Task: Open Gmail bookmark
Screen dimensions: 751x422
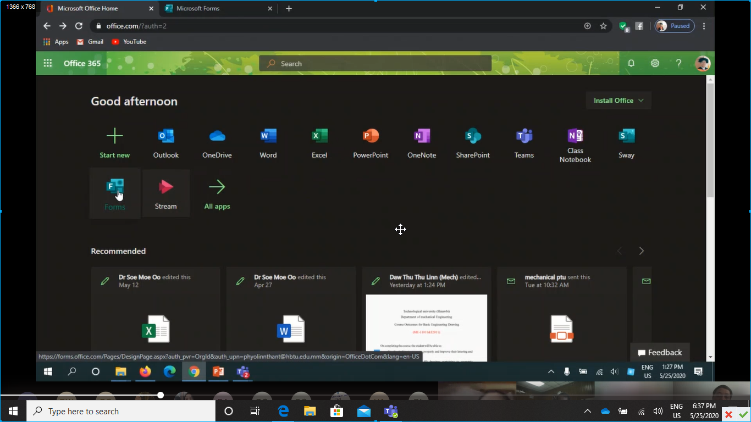Action: pos(90,42)
